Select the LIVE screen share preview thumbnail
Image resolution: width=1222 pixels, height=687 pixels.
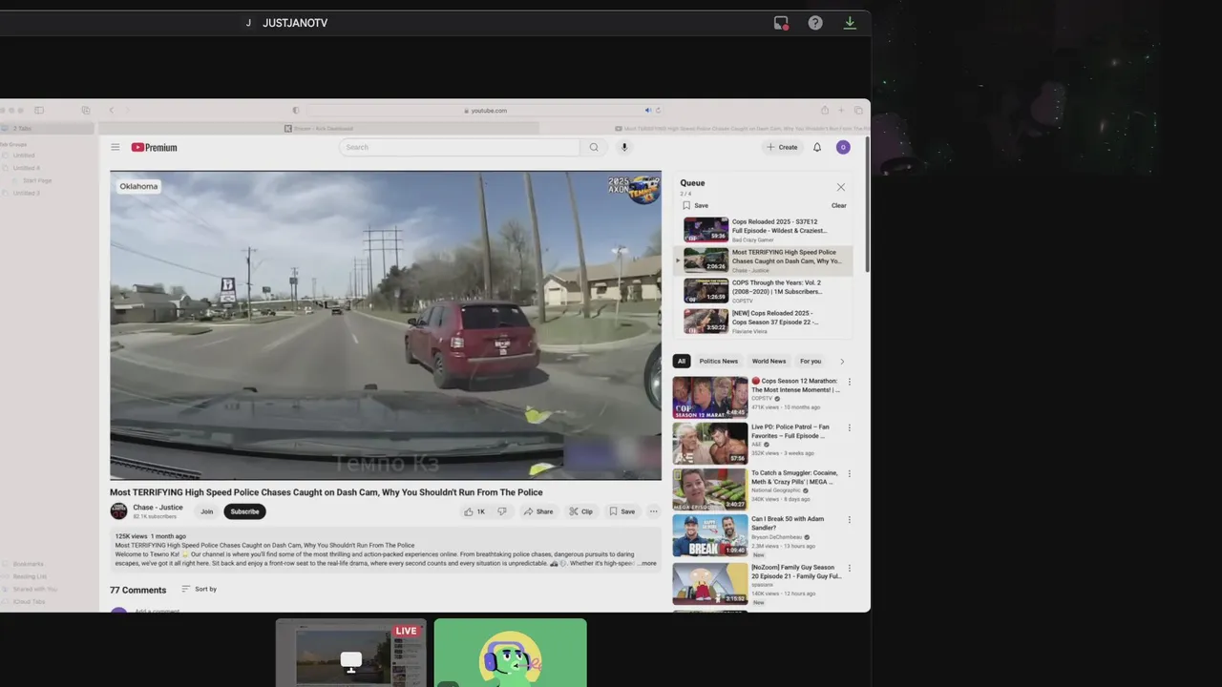[x=351, y=653]
